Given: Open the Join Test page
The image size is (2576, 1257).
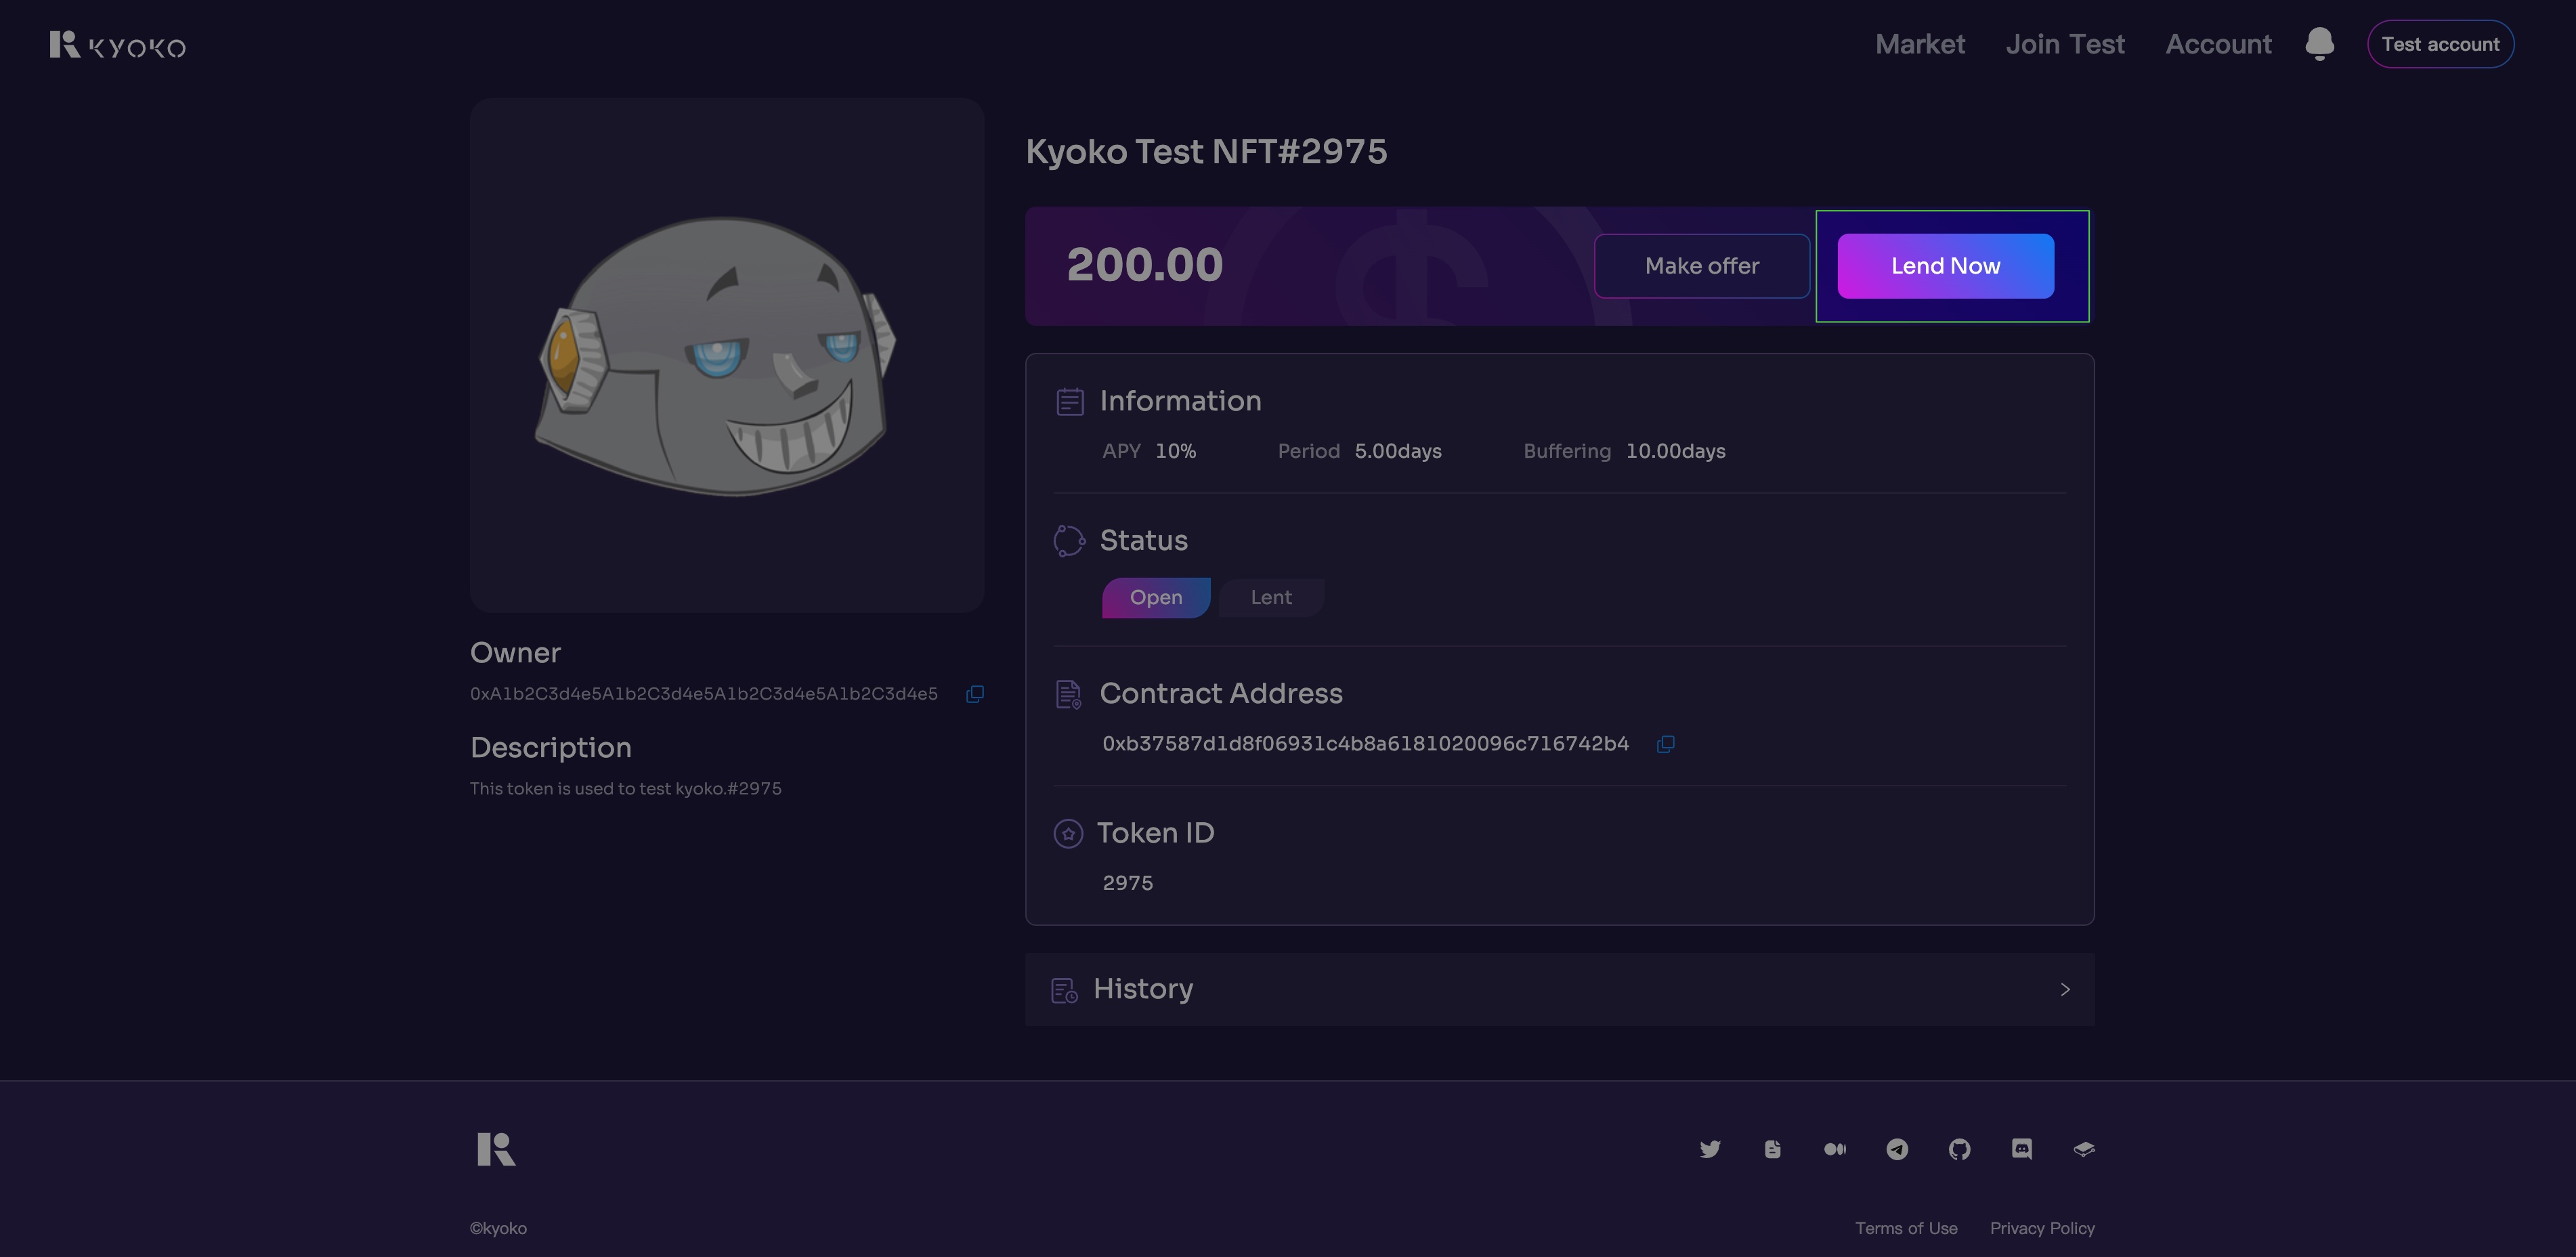Looking at the screenshot, I should click(2065, 44).
